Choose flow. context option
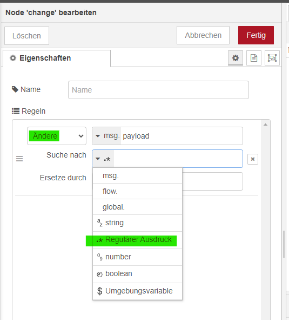Screen dimensions: 289x320 [137, 191]
